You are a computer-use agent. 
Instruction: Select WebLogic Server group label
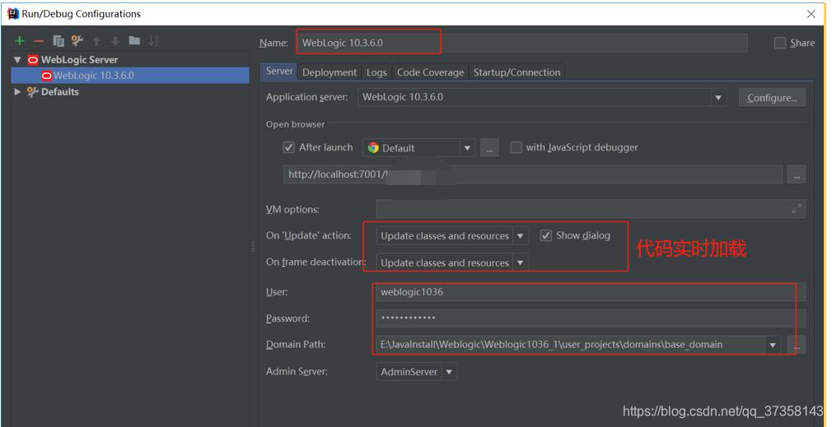pyautogui.click(x=80, y=60)
